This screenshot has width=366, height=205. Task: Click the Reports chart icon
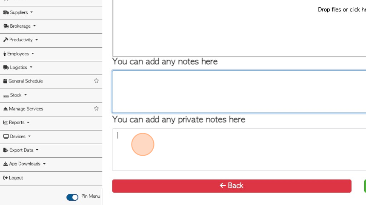(6, 122)
